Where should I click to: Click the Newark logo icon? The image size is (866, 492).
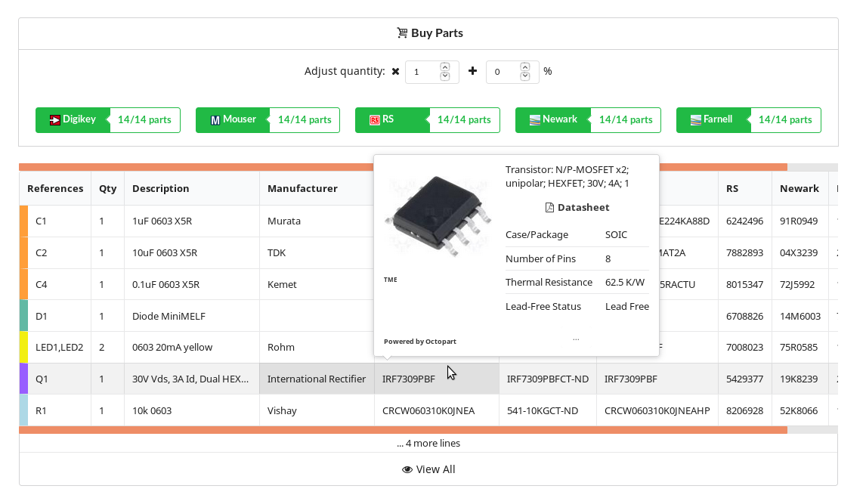(534, 120)
